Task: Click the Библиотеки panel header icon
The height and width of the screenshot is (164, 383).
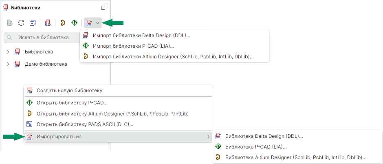Action: (x=6, y=8)
